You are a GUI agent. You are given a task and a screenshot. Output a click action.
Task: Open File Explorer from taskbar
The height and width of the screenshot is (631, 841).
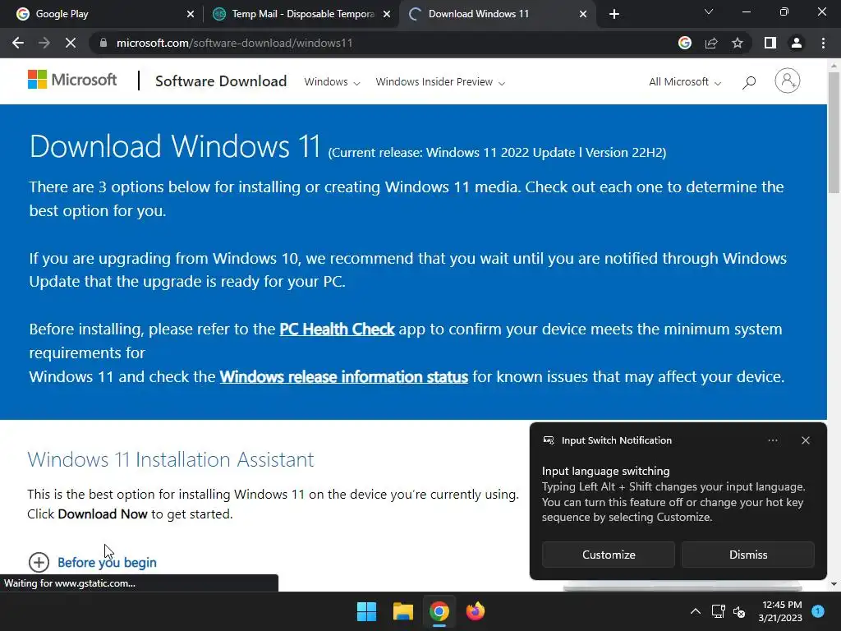coord(402,611)
